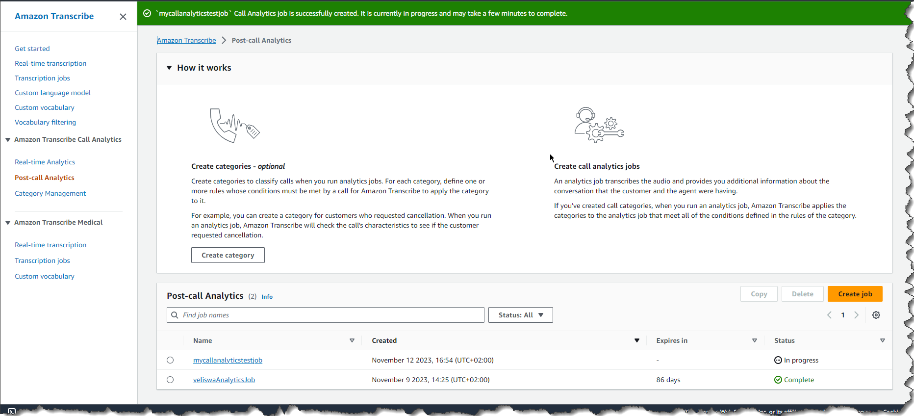Click 'November 9 2023, 14:25' created cell
The image size is (914, 416).
pyautogui.click(x=431, y=380)
